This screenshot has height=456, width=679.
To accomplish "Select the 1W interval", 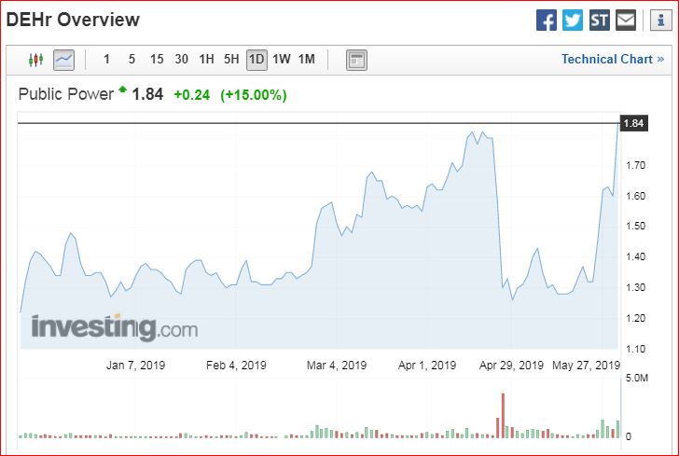I will [282, 60].
